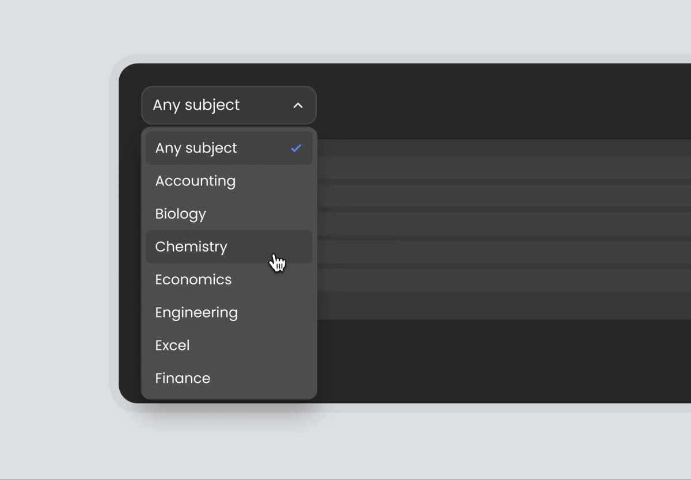Pick the highlighted Chemistry option

click(191, 246)
